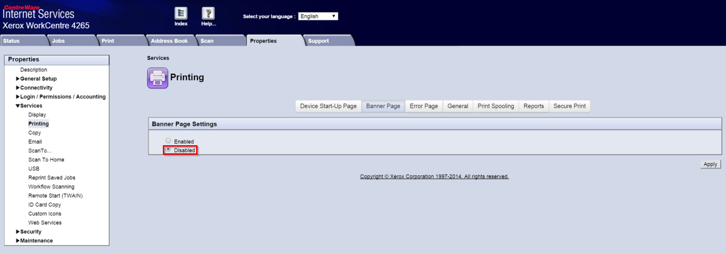726x254 pixels.
Task: Select Workflow Scanning in the sidebar
Action: click(51, 187)
